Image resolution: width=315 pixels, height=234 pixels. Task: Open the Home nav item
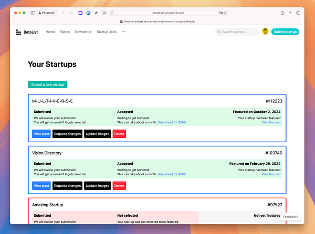click(x=50, y=32)
